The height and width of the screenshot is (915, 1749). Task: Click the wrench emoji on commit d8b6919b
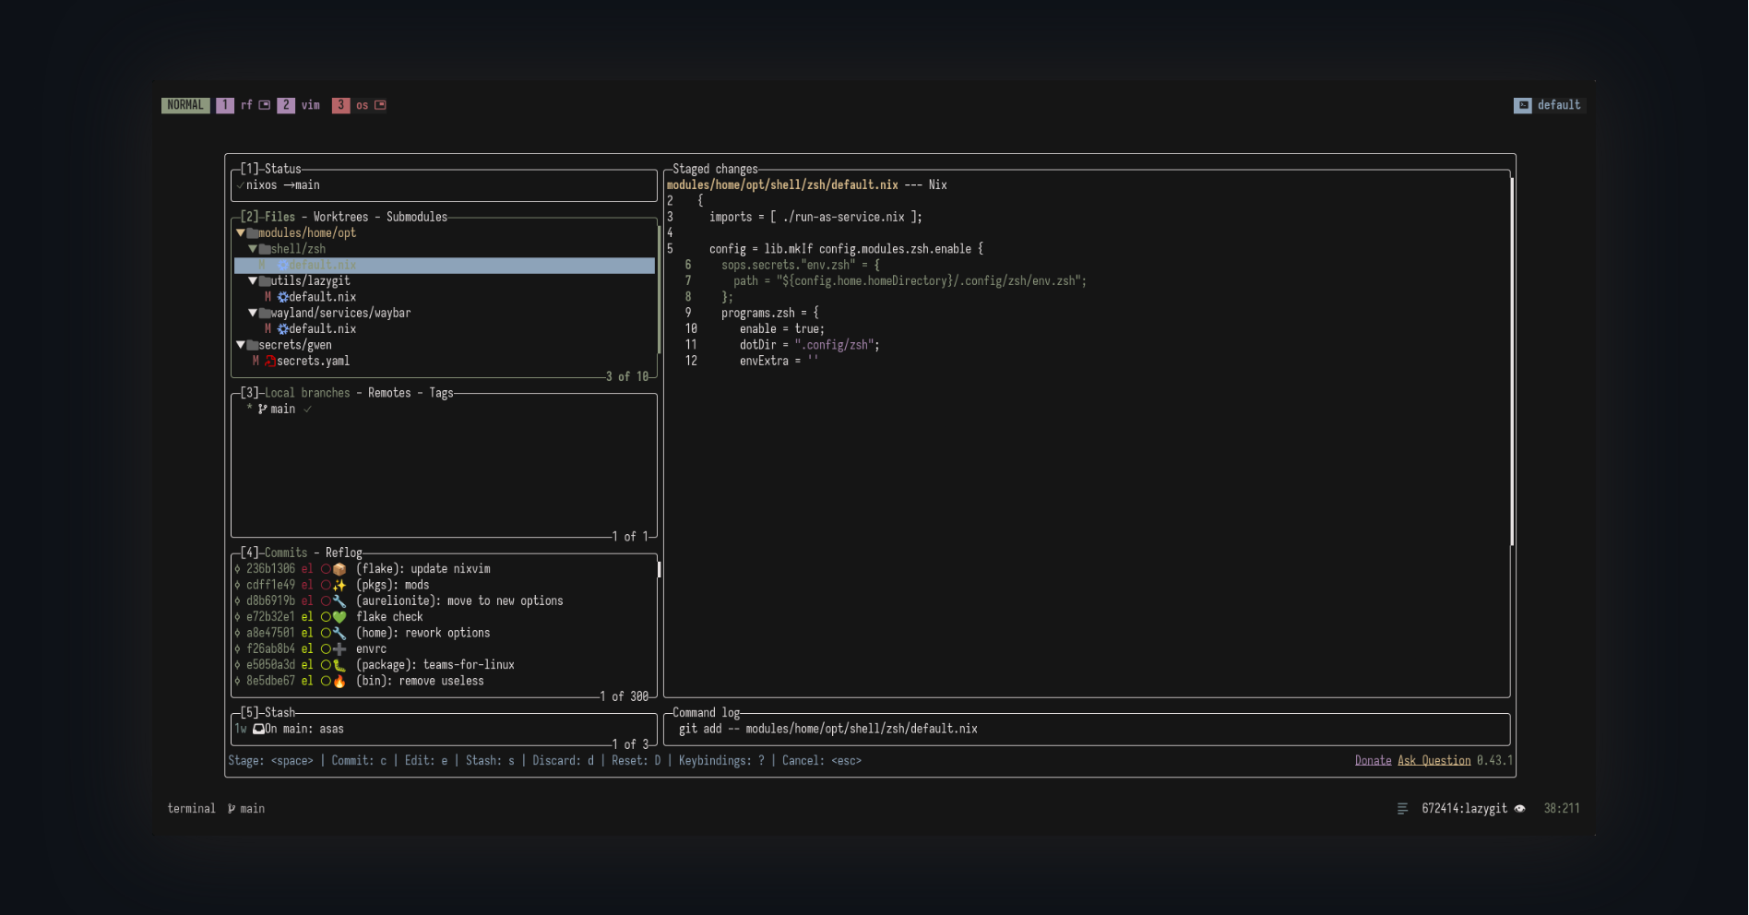pos(339,601)
